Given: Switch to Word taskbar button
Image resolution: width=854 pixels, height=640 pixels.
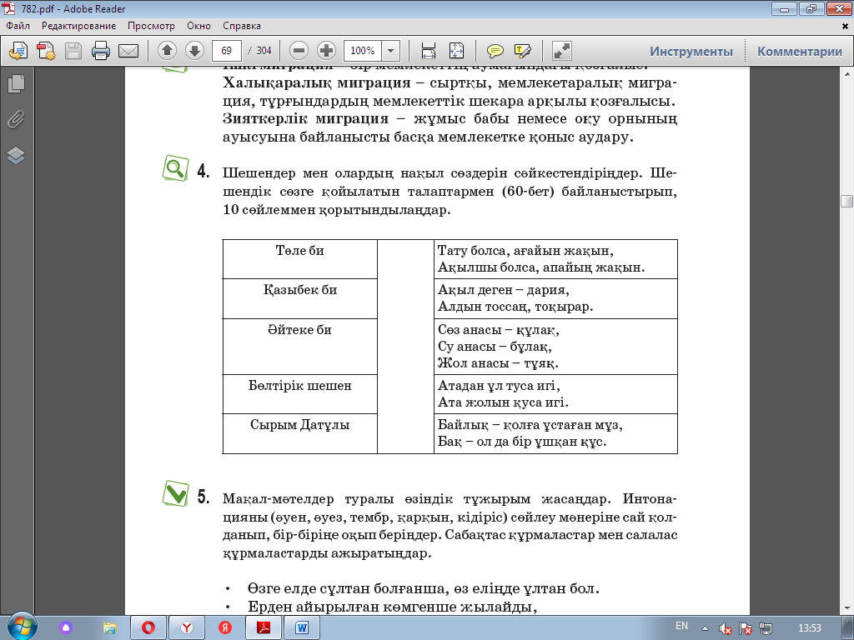Looking at the screenshot, I should [x=302, y=628].
